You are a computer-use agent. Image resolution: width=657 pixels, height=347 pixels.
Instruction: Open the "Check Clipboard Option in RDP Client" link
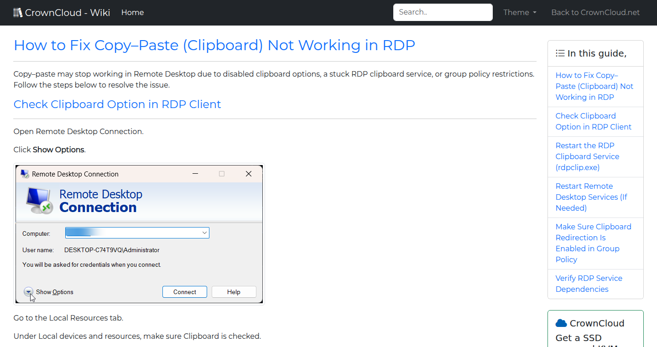593,121
